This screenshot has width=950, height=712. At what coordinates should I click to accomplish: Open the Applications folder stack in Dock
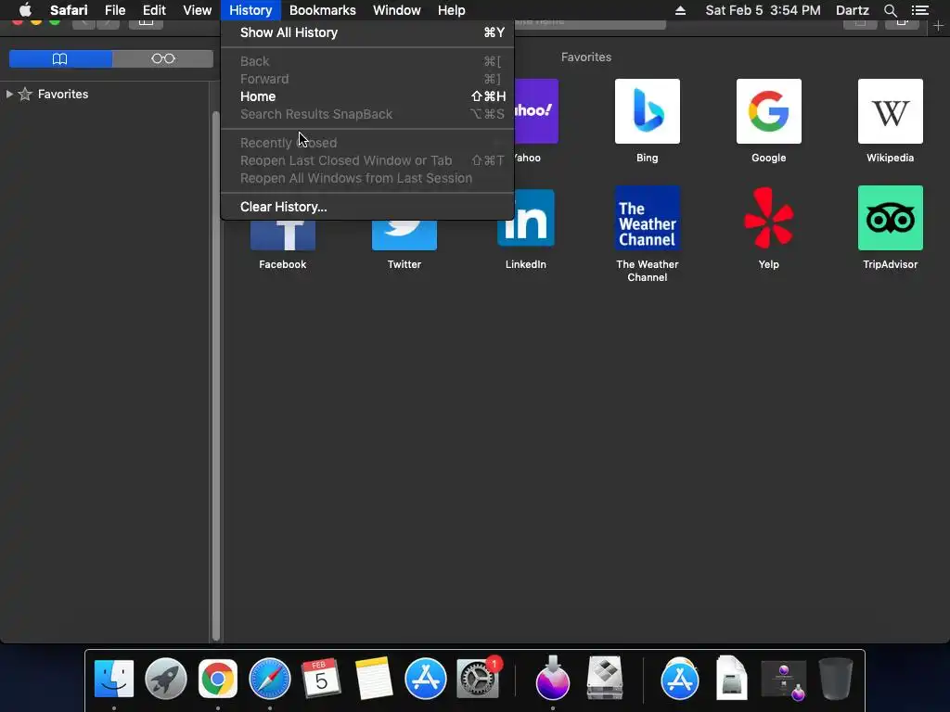(x=680, y=678)
